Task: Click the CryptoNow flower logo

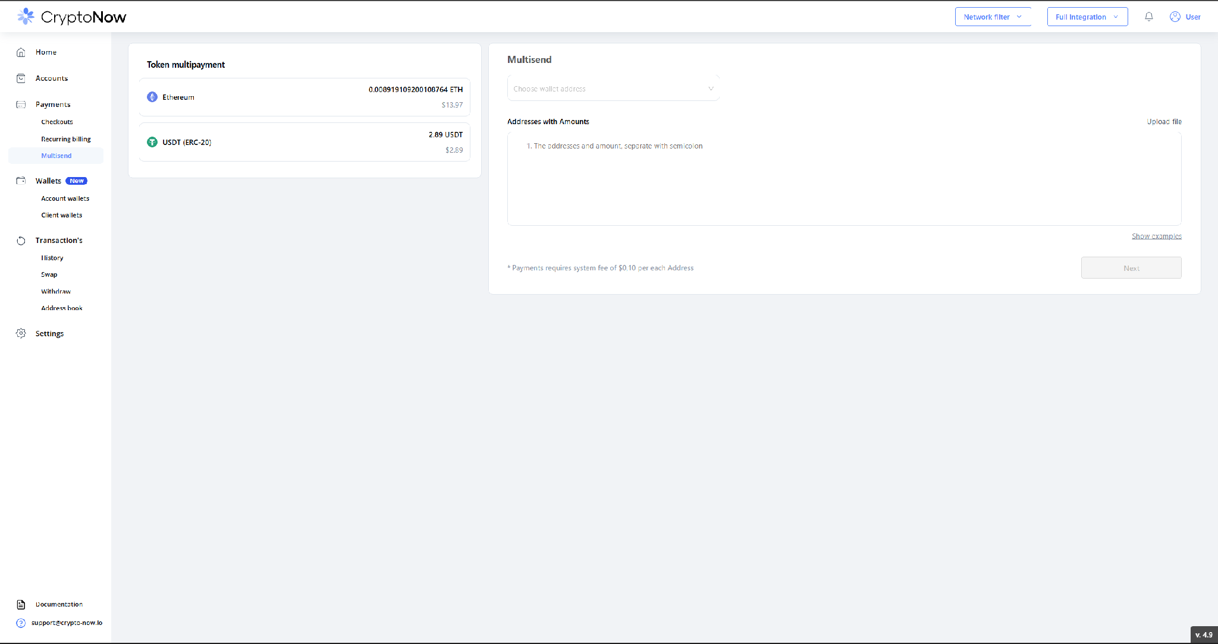Action: point(26,17)
